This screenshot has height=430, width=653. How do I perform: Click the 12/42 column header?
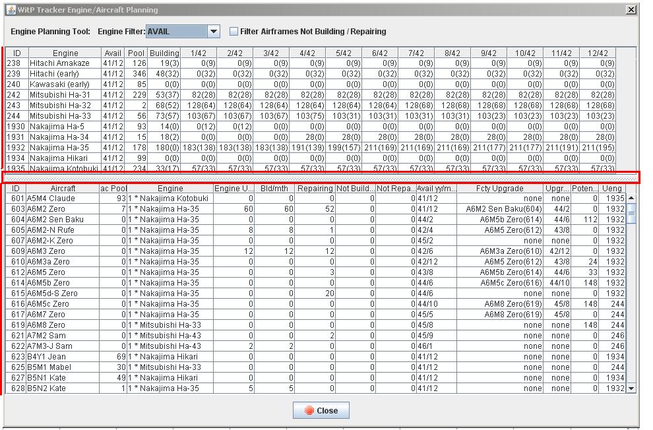598,53
